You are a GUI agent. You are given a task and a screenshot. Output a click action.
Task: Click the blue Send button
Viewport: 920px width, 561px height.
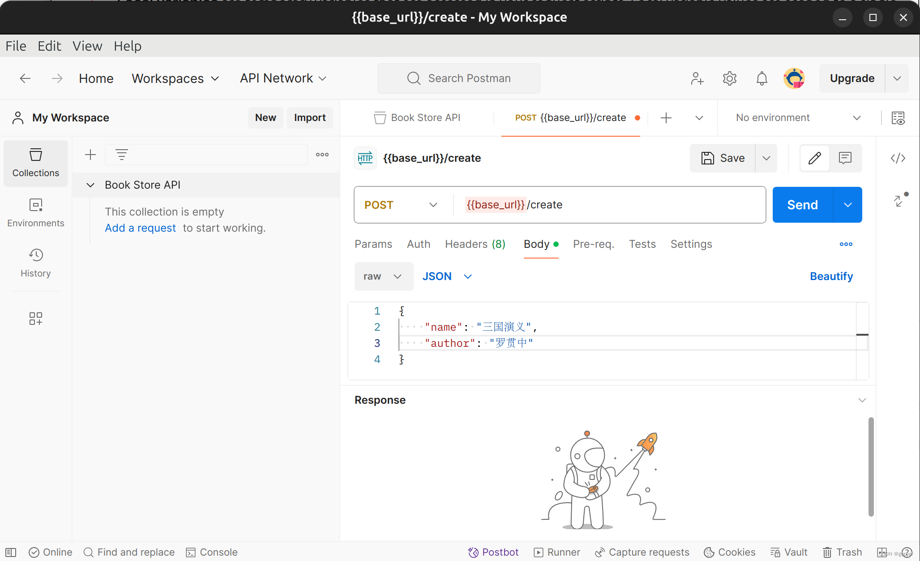pos(803,205)
